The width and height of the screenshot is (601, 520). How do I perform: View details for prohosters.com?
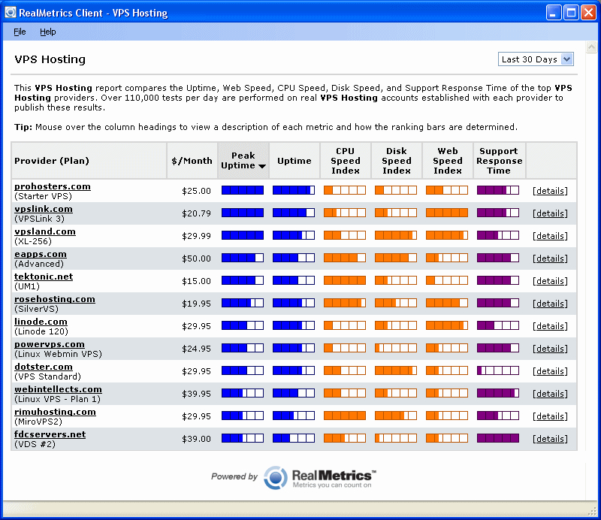pos(550,191)
